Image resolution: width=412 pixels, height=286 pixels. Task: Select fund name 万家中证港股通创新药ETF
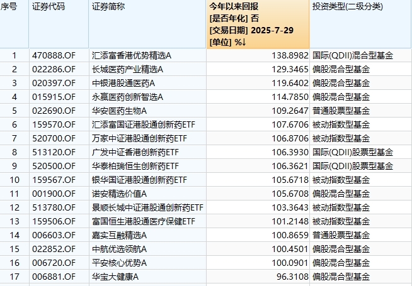139,139
